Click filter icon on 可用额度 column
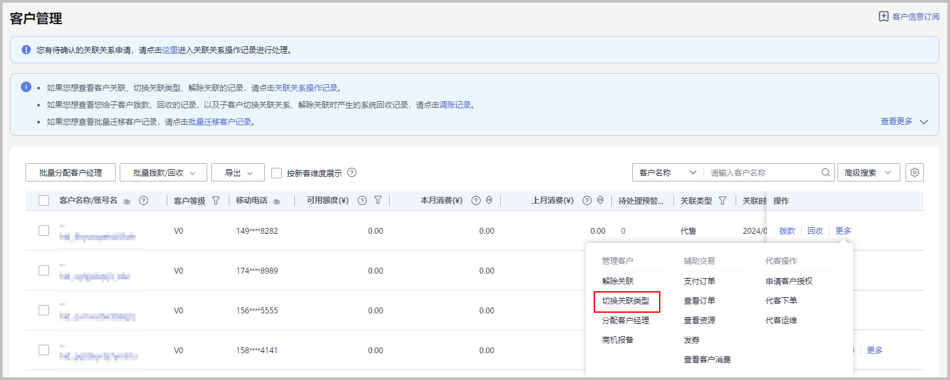Image resolution: width=950 pixels, height=380 pixels. 378,201
